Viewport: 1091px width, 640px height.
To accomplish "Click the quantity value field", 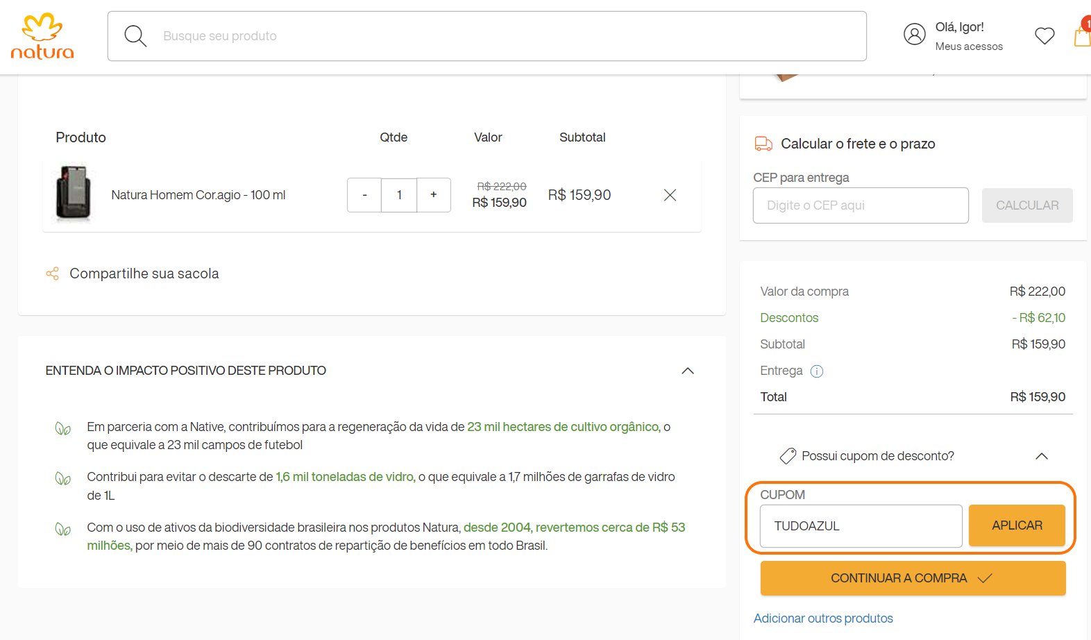I will tap(399, 195).
